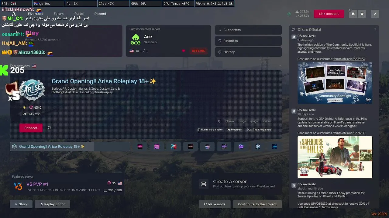This screenshot has height=218, width=389.
Task: Open the V3 PVP #1 featured server
Action: (67, 184)
